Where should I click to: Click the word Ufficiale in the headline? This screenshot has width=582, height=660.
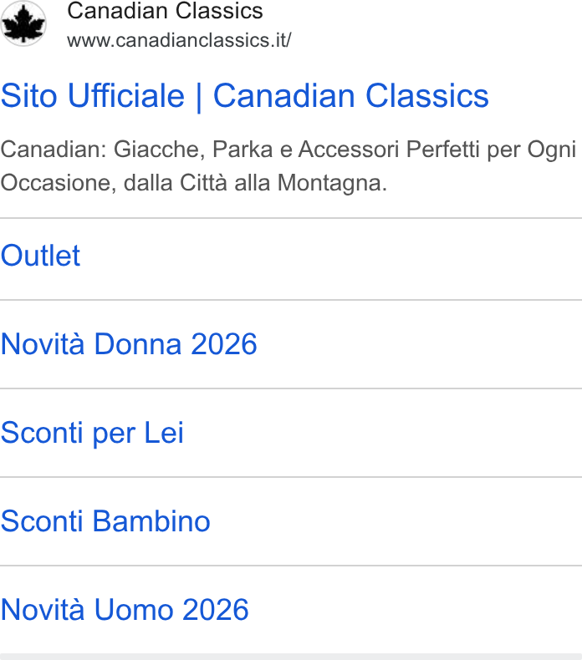[x=126, y=96]
